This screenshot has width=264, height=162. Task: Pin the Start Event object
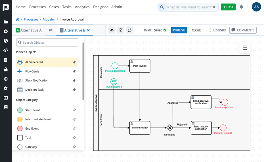(74, 110)
